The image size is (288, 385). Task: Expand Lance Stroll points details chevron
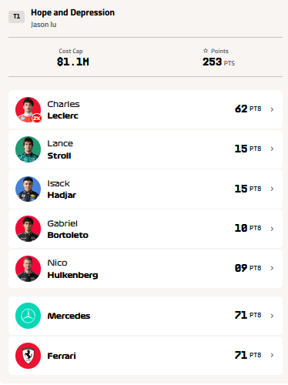(x=272, y=149)
